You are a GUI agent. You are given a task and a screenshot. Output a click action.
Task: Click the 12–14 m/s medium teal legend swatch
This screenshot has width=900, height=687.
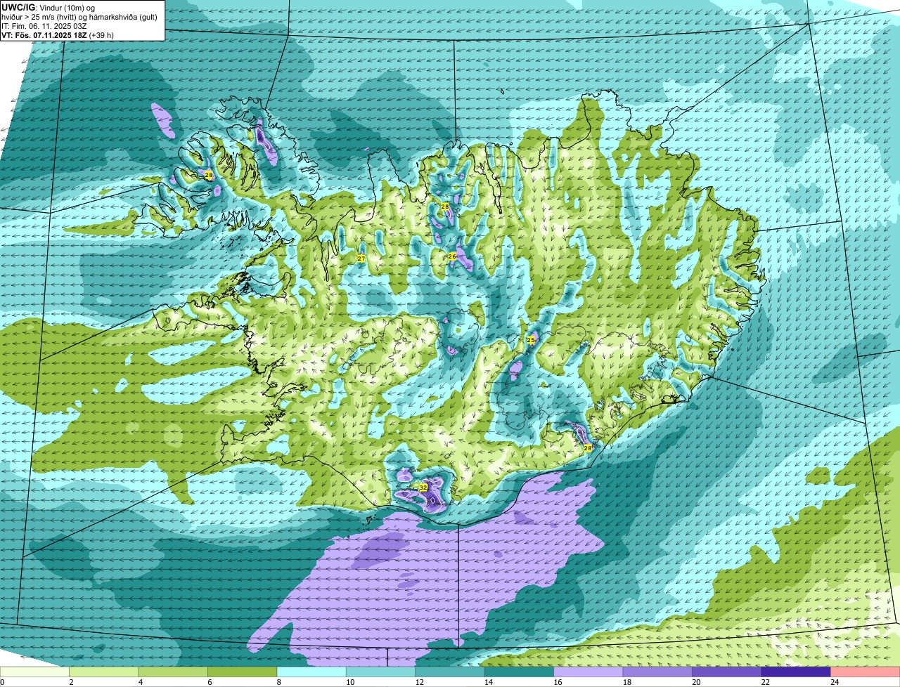(x=450, y=672)
